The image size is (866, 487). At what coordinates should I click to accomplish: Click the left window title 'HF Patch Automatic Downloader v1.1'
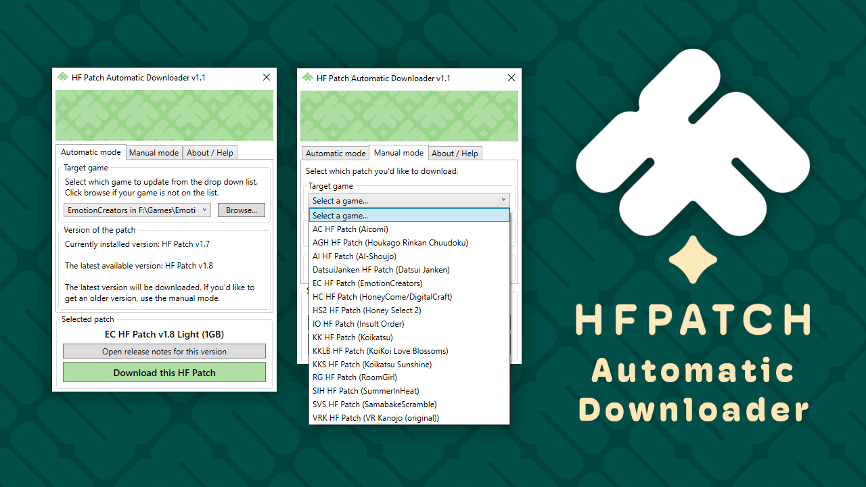(x=139, y=78)
